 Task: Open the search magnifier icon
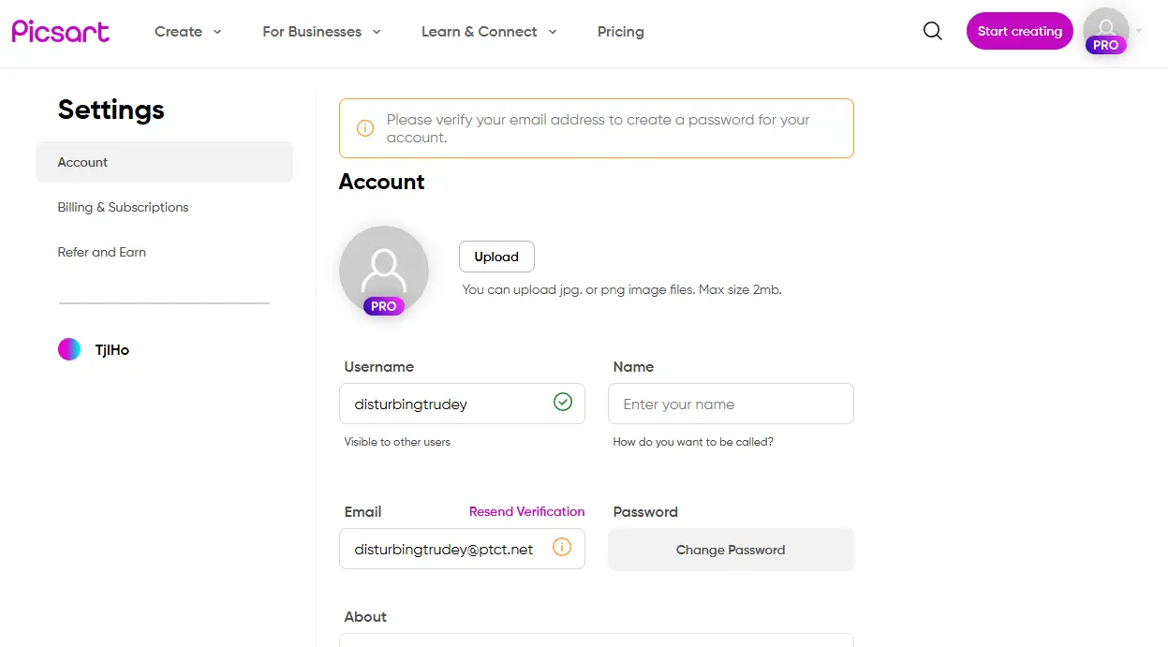tap(932, 31)
